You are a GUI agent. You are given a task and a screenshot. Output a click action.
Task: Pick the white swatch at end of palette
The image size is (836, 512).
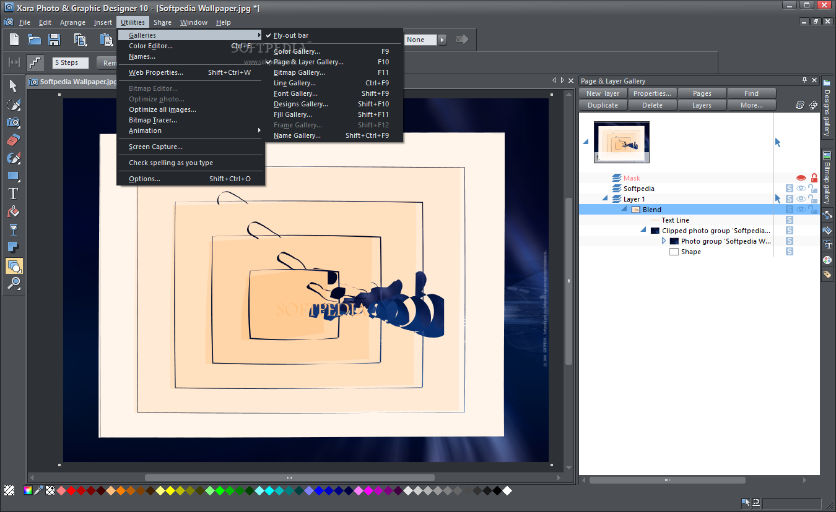click(507, 490)
